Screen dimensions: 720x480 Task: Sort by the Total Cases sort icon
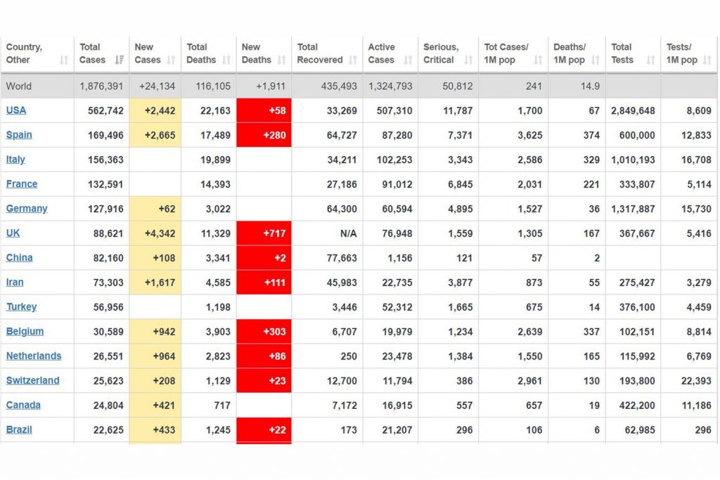point(120,60)
